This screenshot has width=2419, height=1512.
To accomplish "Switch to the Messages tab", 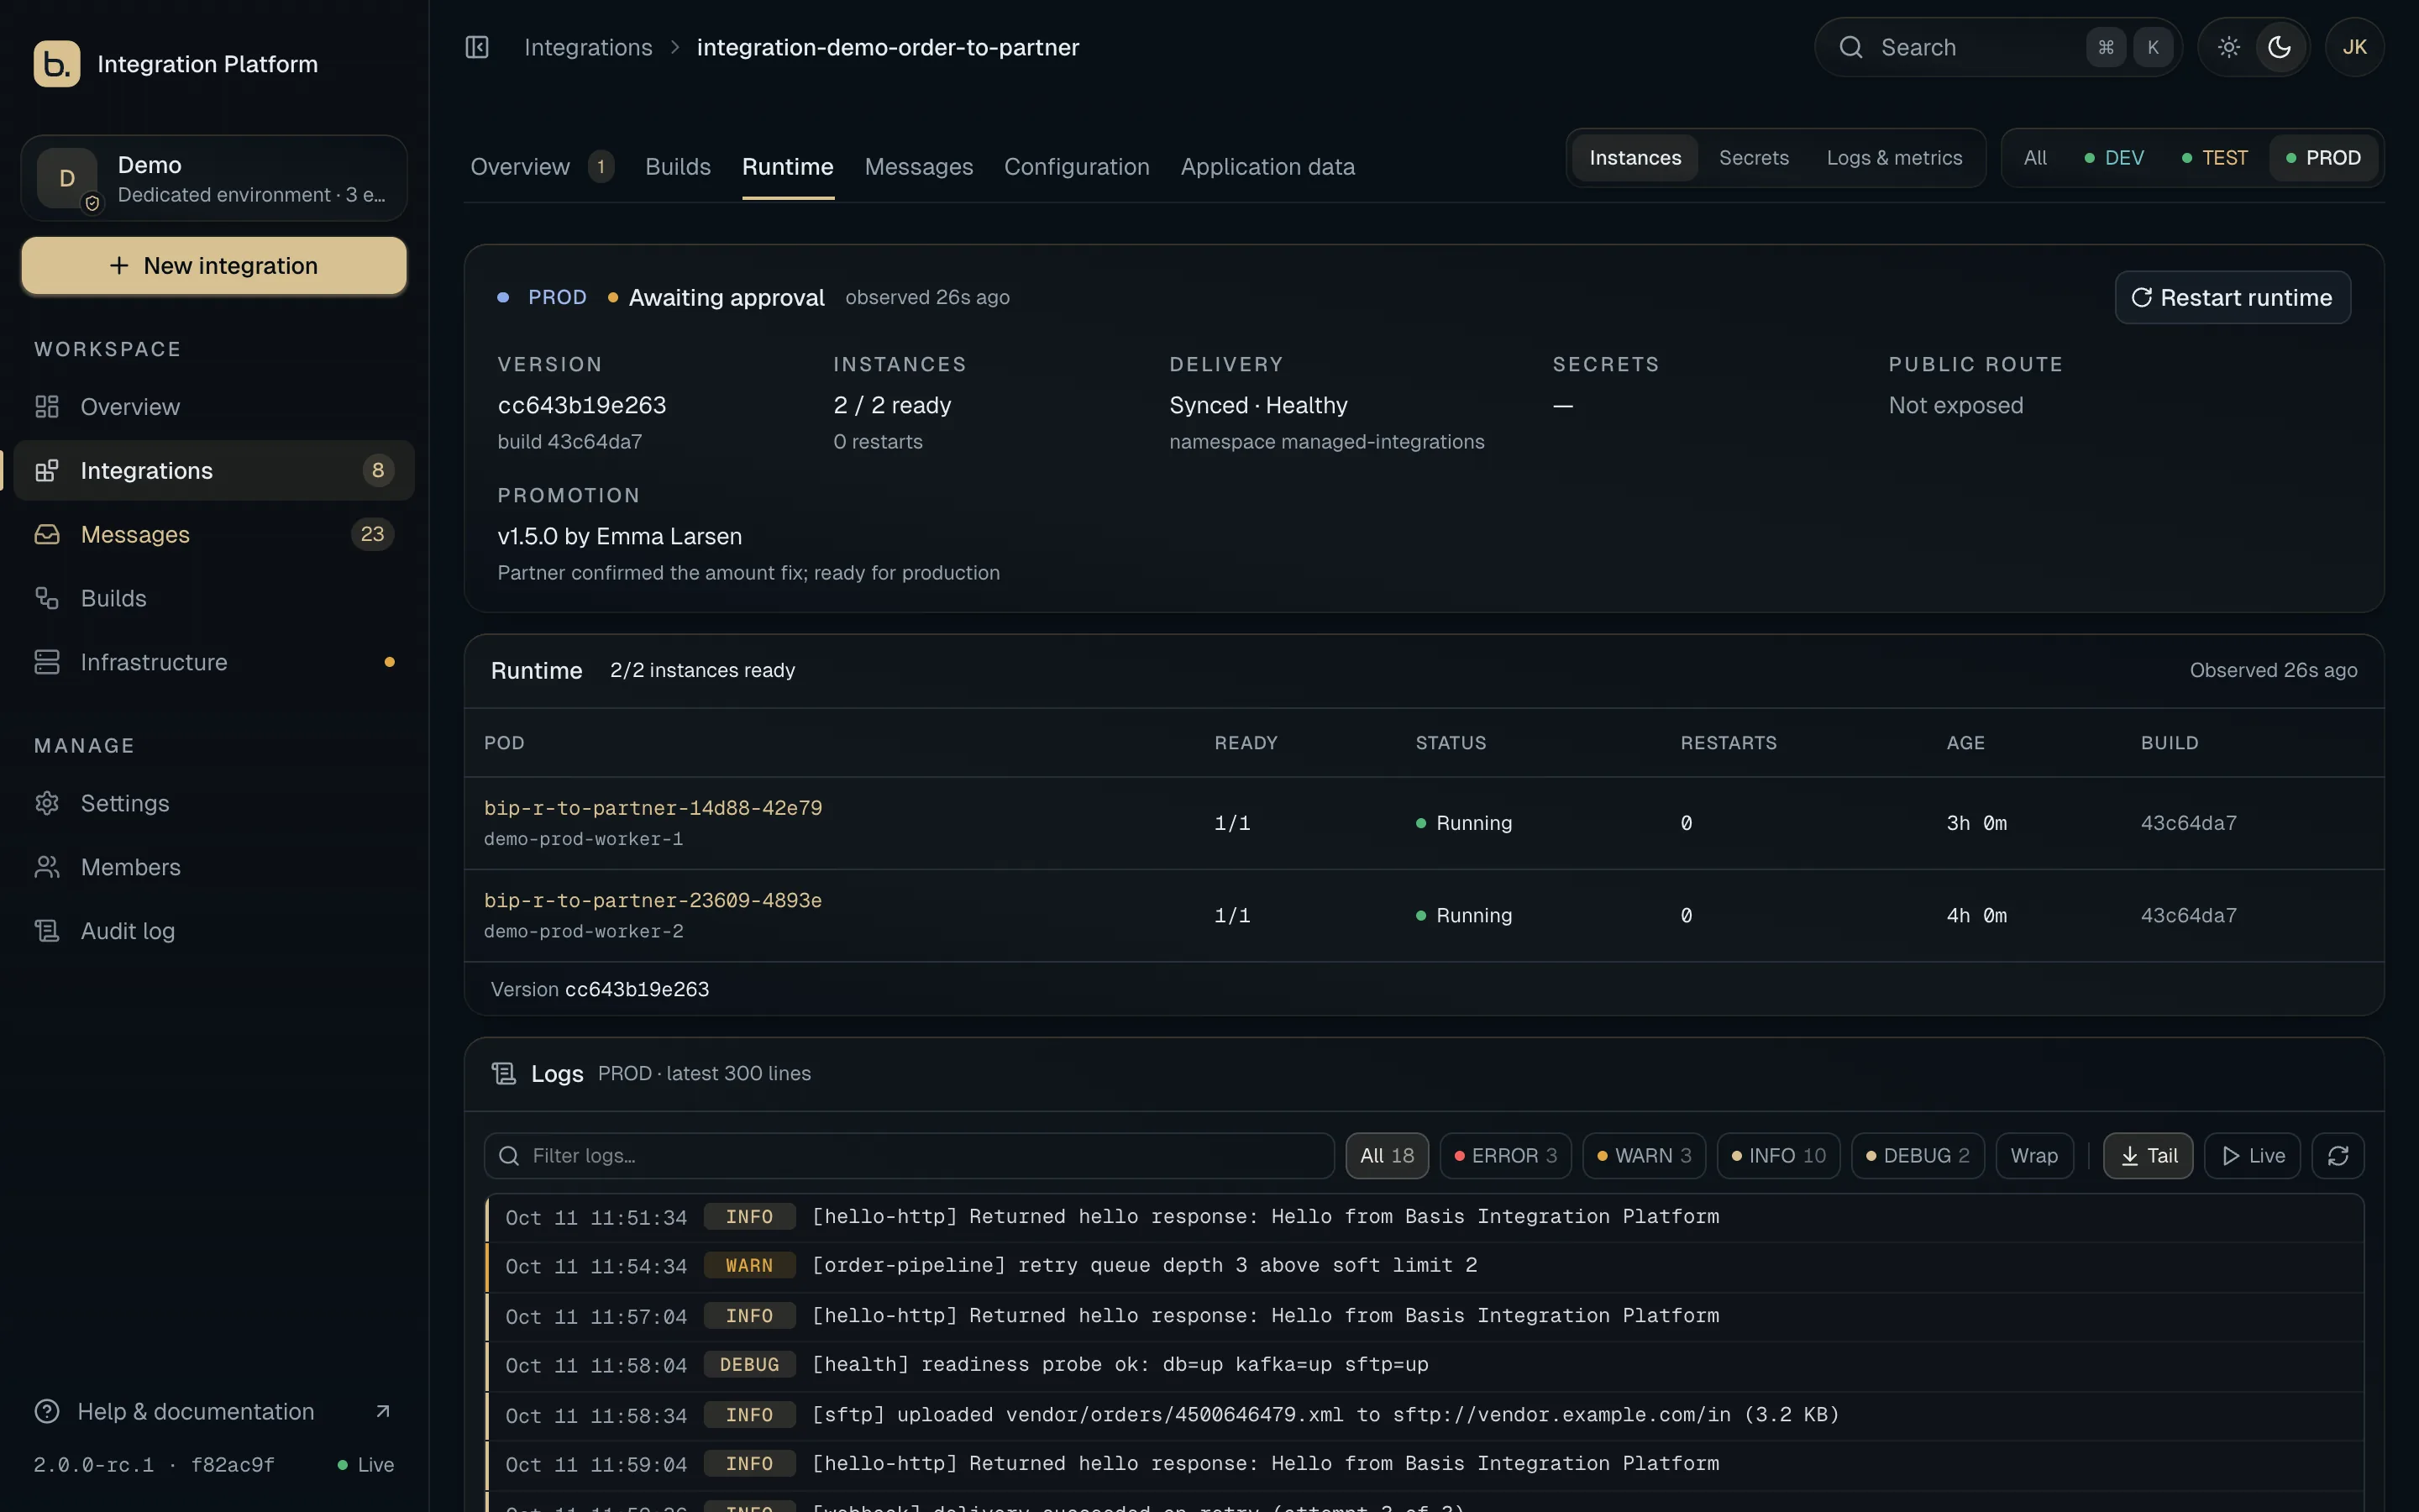I will coord(919,167).
